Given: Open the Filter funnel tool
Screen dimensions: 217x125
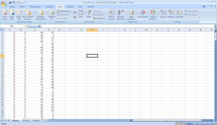Looking at the screenshot, I should click(x=89, y=14).
